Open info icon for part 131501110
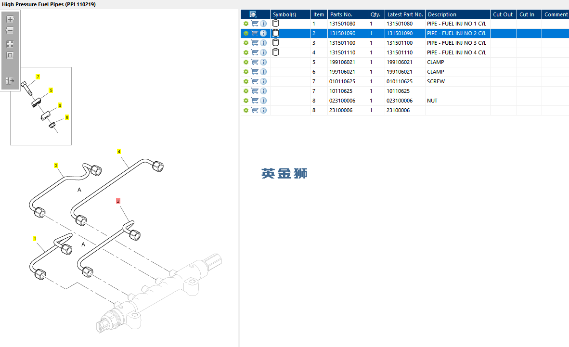This screenshot has width=569, height=347. coord(263,52)
